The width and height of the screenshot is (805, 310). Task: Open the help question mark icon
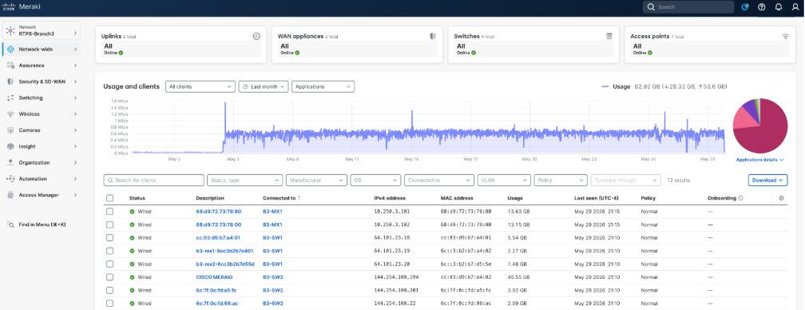[761, 7]
